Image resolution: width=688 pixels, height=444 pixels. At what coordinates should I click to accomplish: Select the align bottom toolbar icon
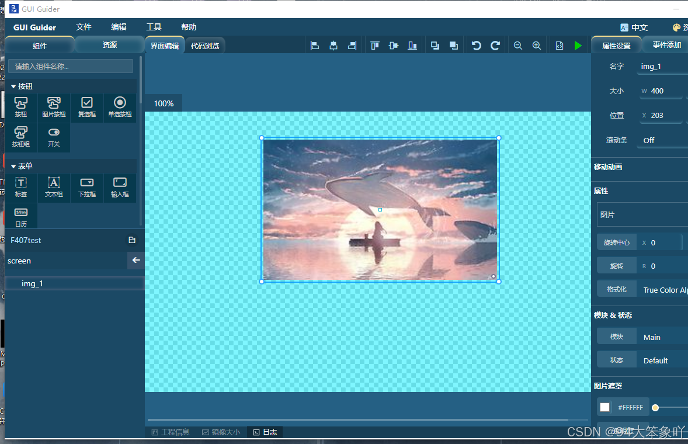pos(412,46)
